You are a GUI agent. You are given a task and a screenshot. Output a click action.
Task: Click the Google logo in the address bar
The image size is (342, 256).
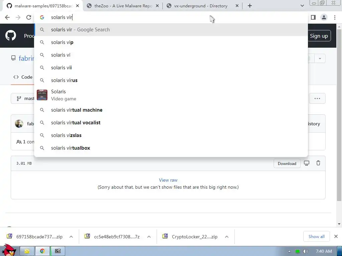coord(42,17)
